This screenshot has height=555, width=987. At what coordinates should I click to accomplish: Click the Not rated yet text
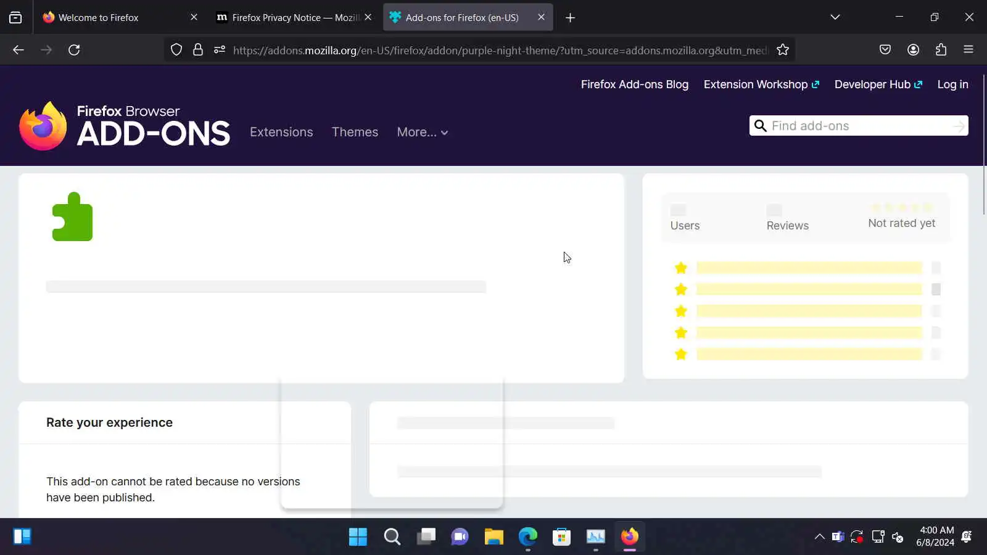(901, 223)
